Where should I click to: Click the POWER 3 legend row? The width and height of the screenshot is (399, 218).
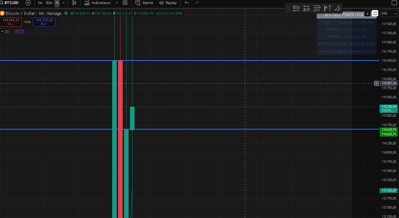point(347,37)
